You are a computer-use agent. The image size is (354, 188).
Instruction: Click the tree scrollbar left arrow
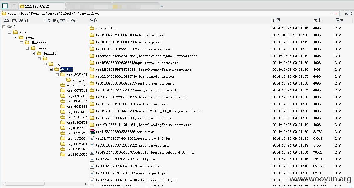coord(3,184)
